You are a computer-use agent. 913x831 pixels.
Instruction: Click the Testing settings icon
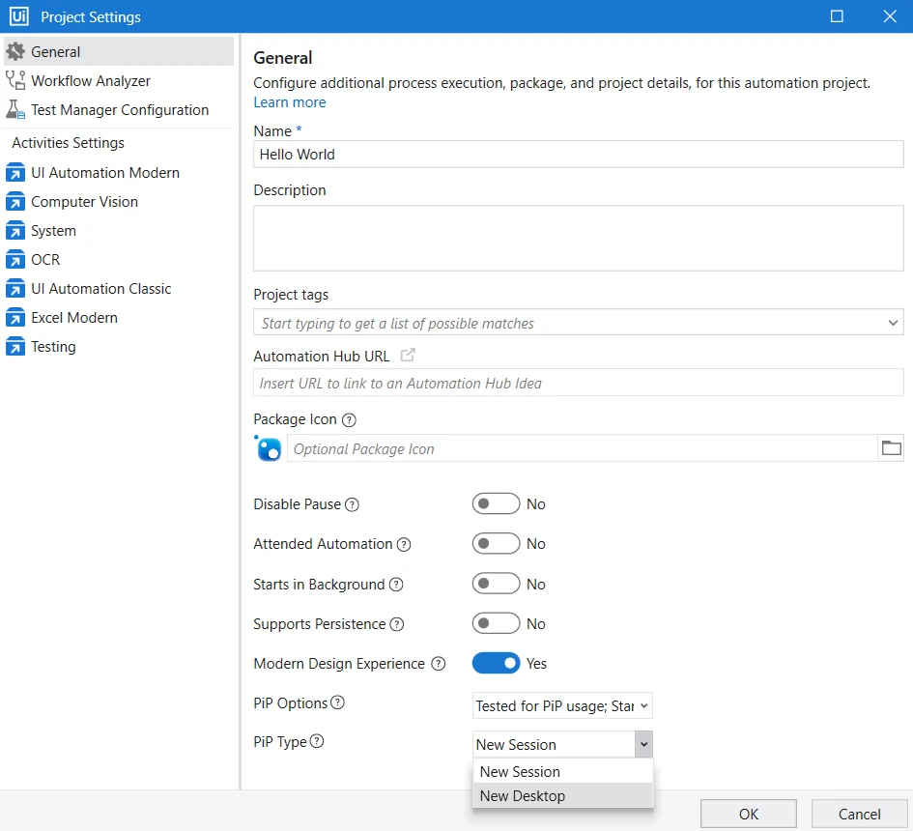coord(15,347)
